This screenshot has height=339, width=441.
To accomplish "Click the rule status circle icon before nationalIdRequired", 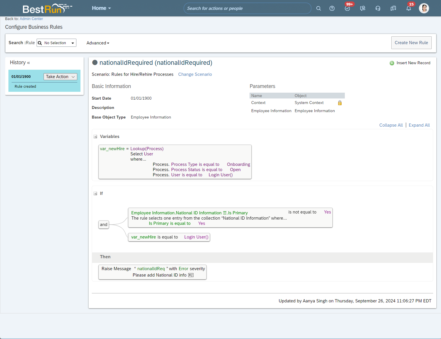I will (95, 62).
